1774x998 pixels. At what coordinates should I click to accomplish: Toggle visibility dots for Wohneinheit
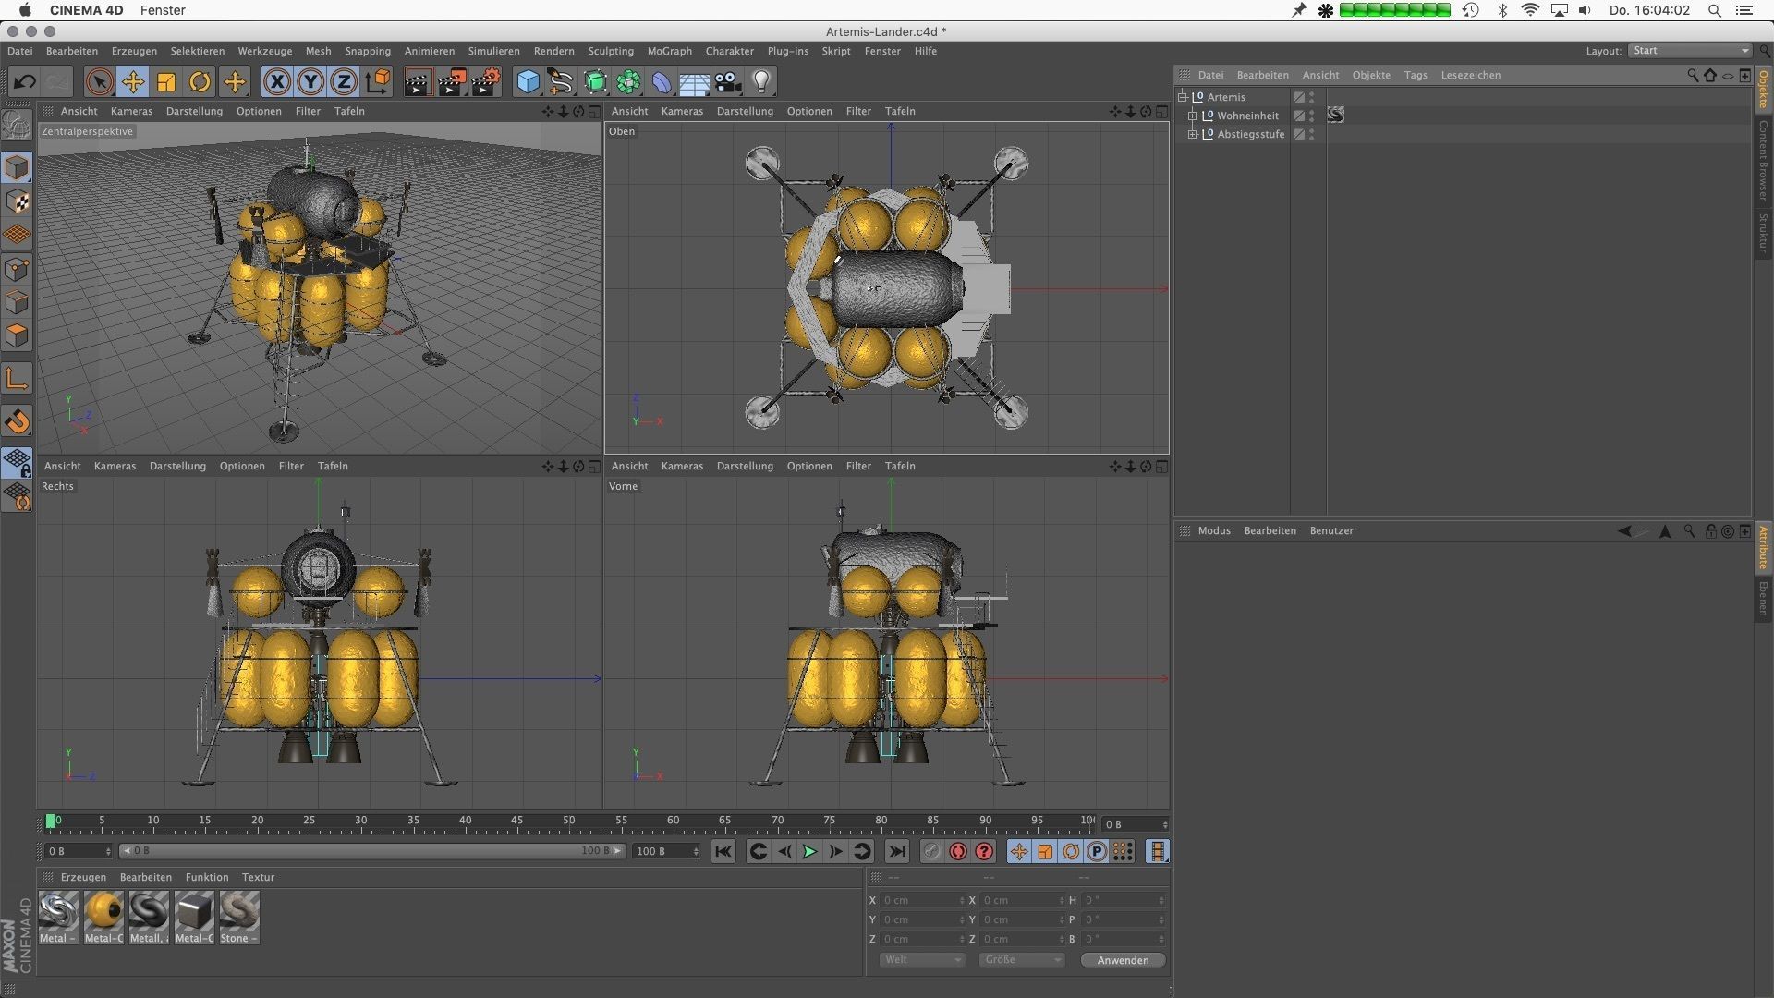(1312, 116)
